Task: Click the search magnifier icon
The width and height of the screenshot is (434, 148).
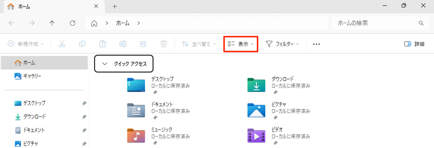Action: 421,23
